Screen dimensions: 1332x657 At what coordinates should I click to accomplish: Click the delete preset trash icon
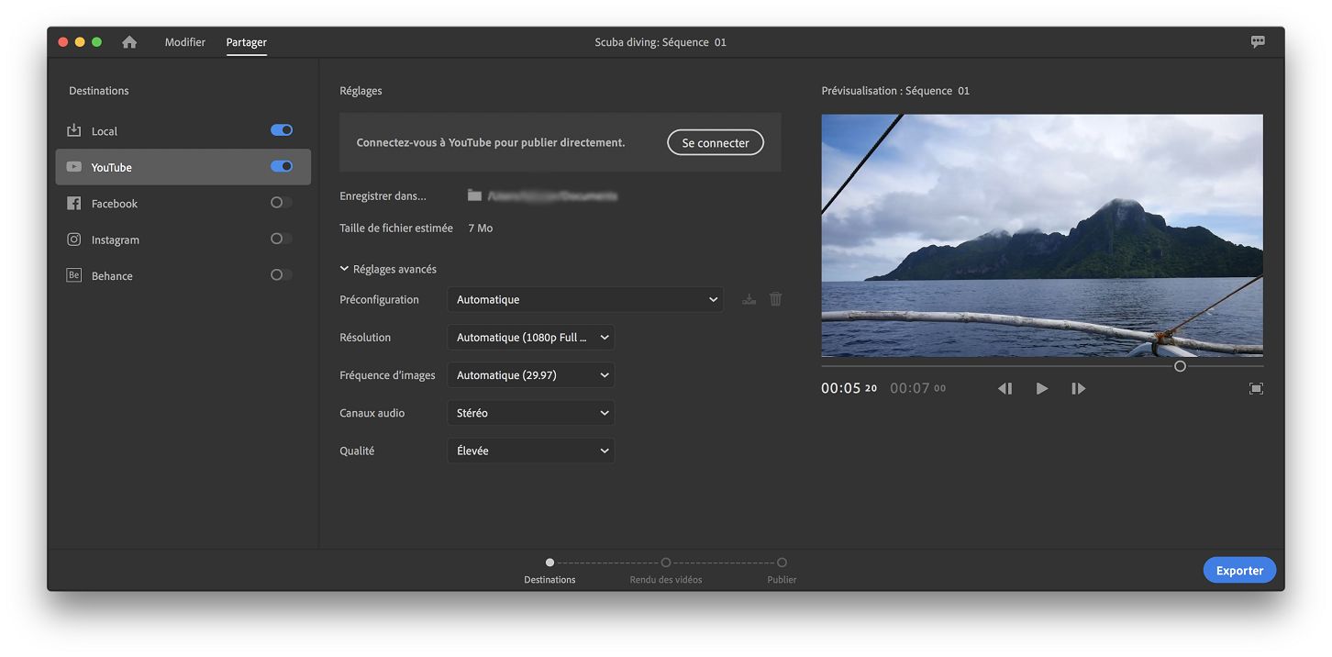point(775,298)
